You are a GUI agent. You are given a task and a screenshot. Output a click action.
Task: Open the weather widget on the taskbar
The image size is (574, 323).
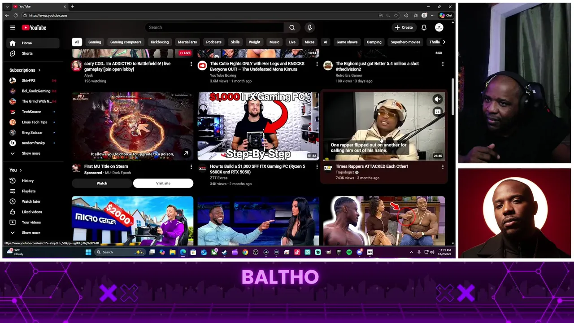pos(15,252)
